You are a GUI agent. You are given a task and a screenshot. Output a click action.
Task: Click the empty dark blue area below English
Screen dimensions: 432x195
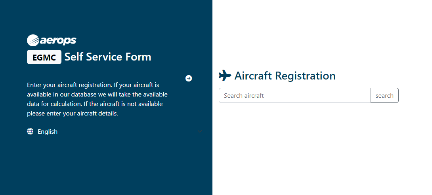106,166
